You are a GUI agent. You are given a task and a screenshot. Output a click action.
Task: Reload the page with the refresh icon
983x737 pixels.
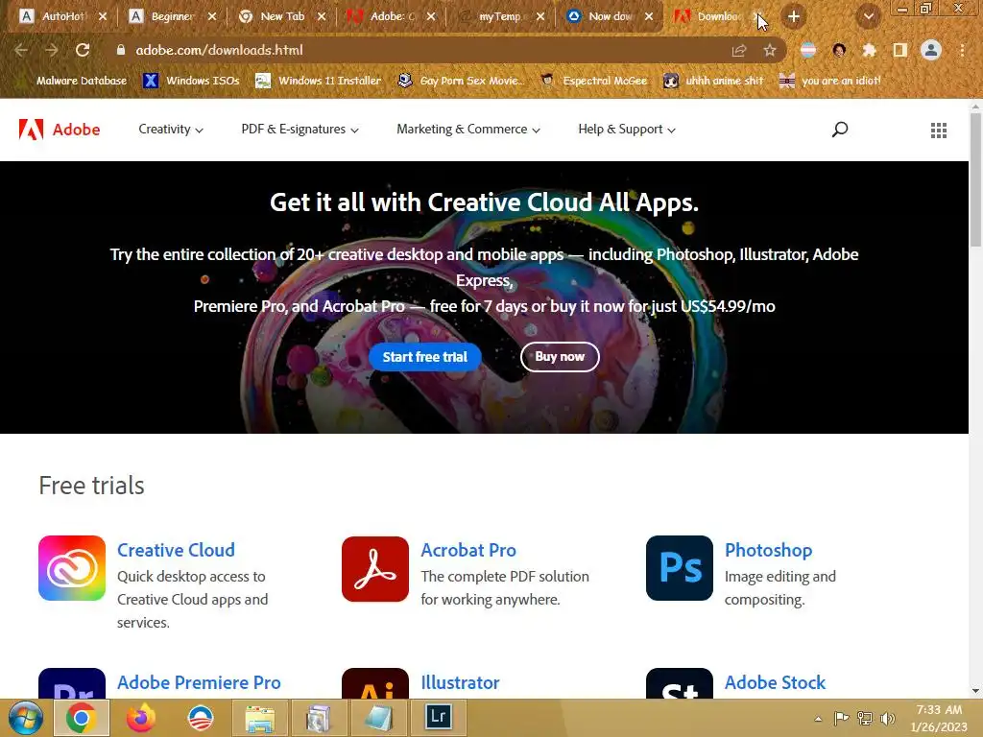[x=83, y=50]
